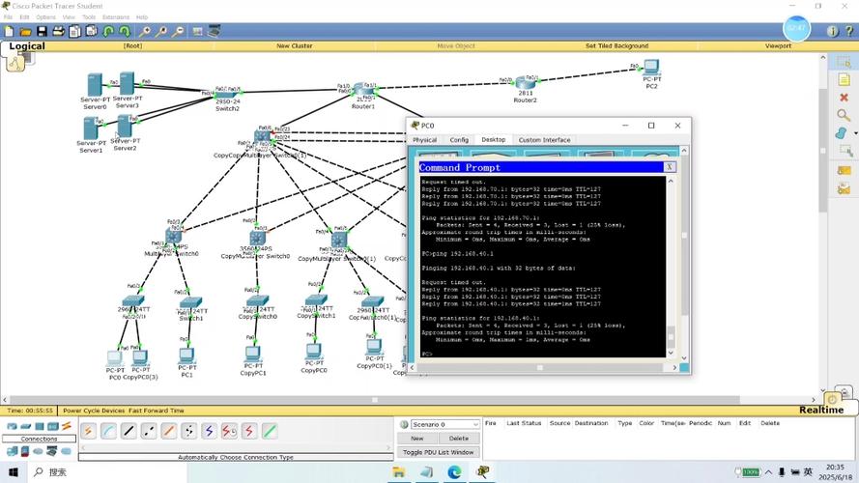The width and height of the screenshot is (859, 483).
Task: Open the Tools menu
Action: 89,17
